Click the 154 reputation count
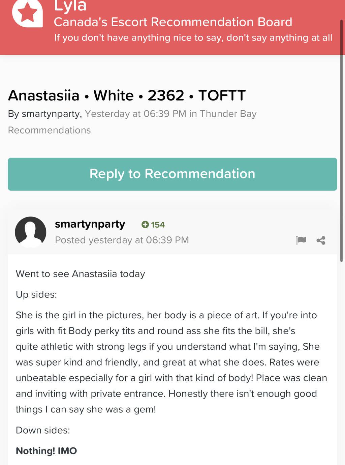345x465 pixels. pyautogui.click(x=158, y=225)
